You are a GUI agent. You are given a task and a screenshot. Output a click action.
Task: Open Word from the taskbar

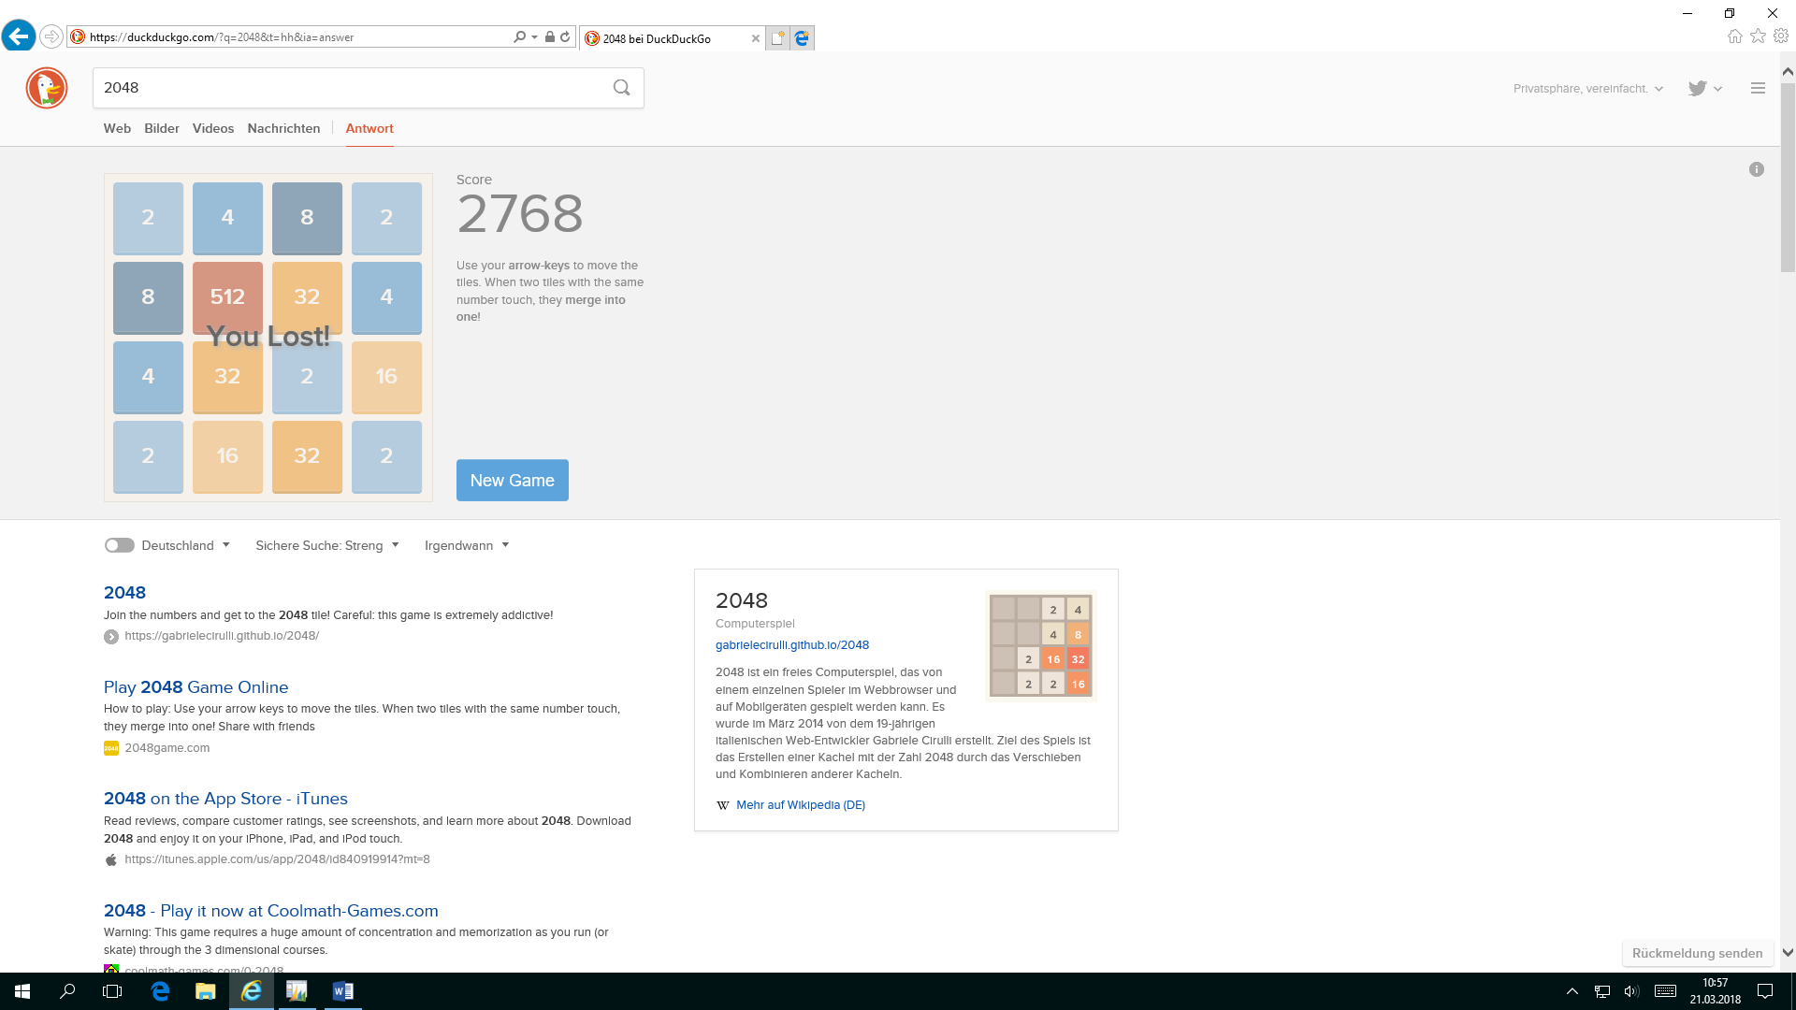342,991
